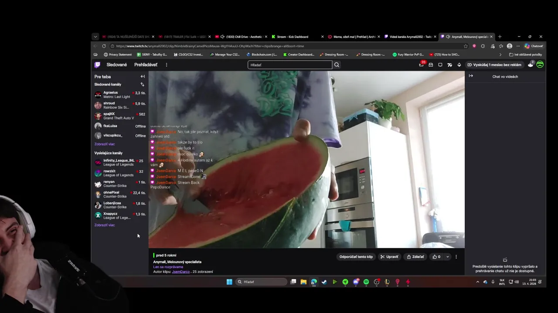Open the Twitch whispers envelope icon
Screen dimensions: 558x313
pos(431,65)
